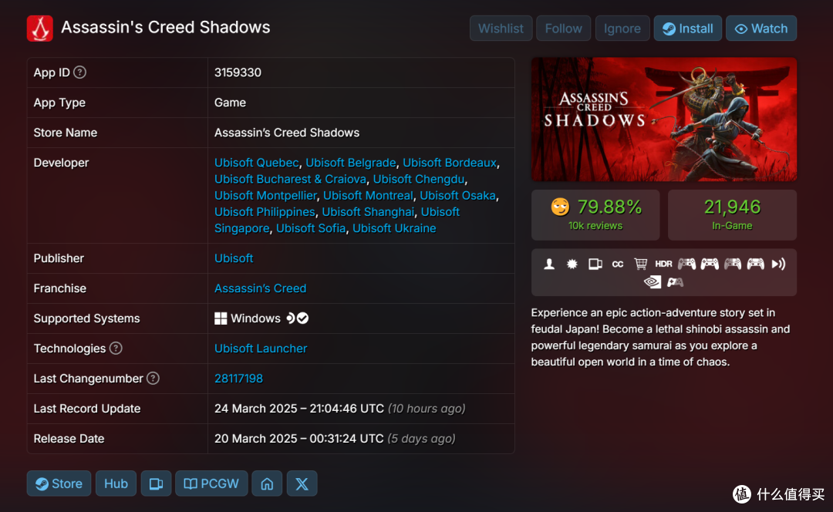Click the achievements starburst icon
The width and height of the screenshot is (833, 512).
[x=572, y=264]
